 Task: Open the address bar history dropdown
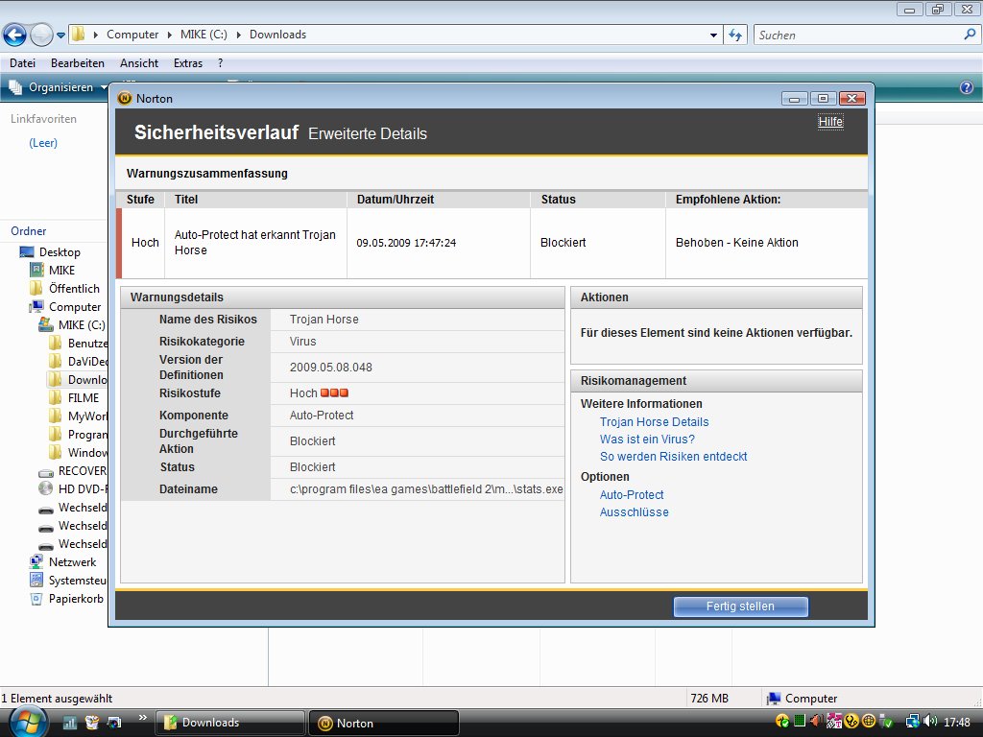(x=713, y=36)
